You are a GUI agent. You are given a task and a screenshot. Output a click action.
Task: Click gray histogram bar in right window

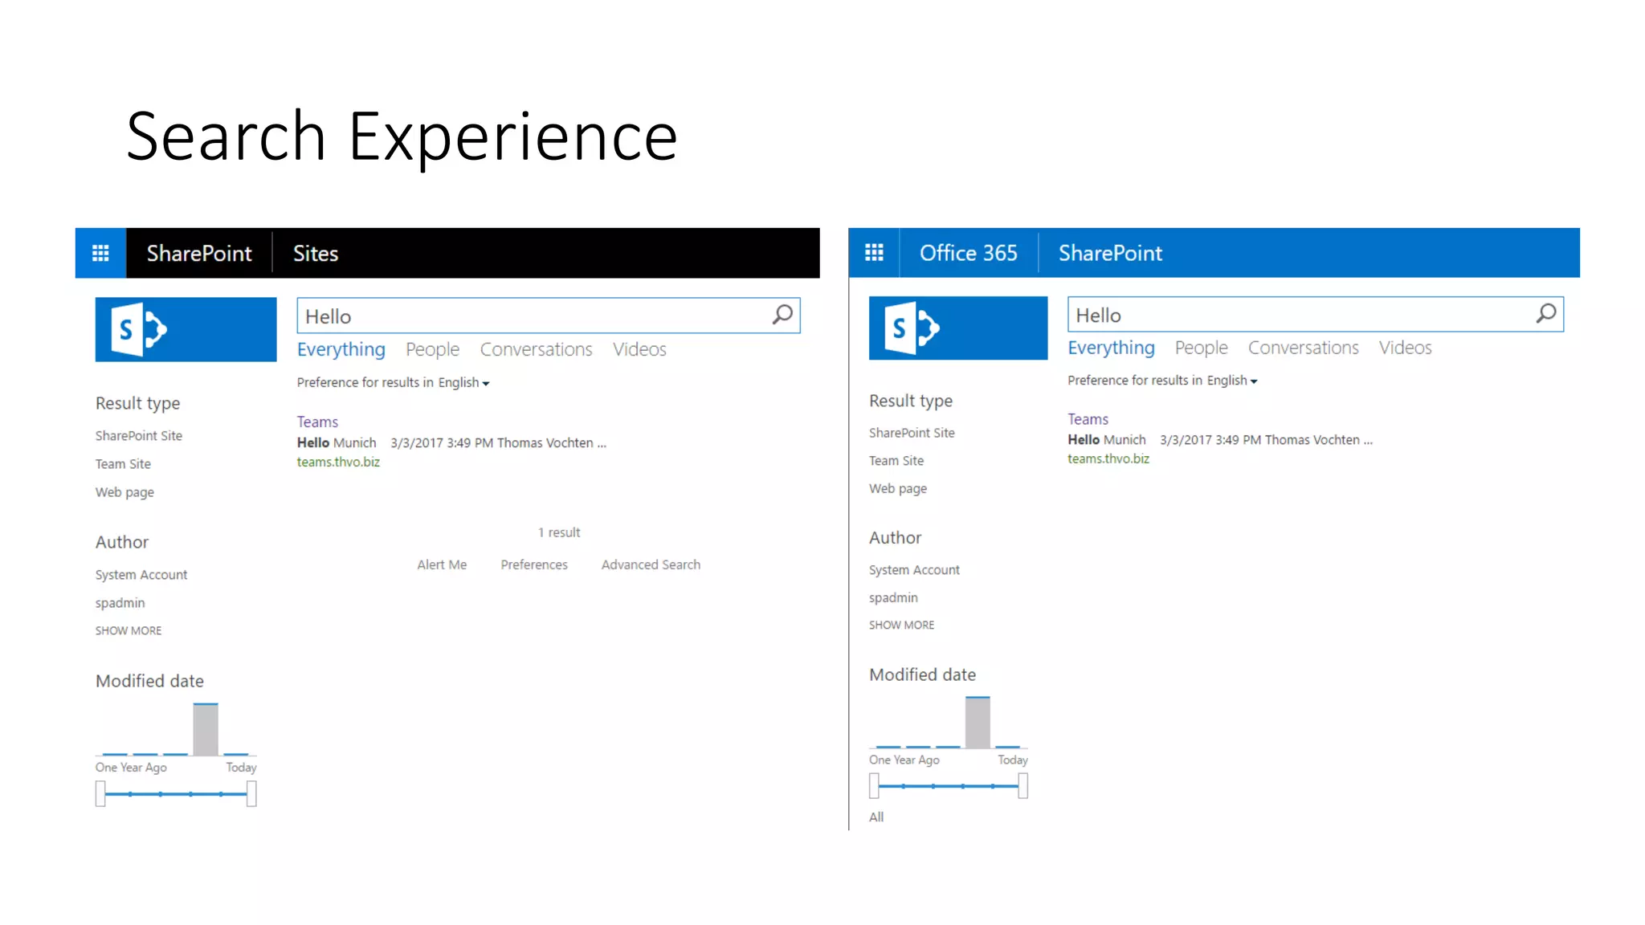[978, 722]
